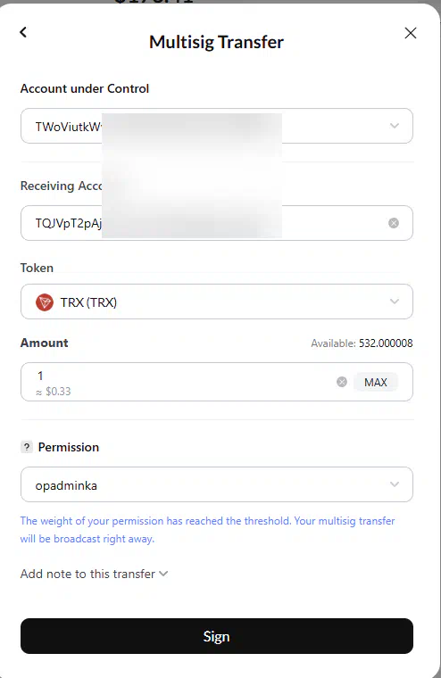Click the Receiving Account address field
This screenshot has width=441, height=678.
(x=216, y=223)
